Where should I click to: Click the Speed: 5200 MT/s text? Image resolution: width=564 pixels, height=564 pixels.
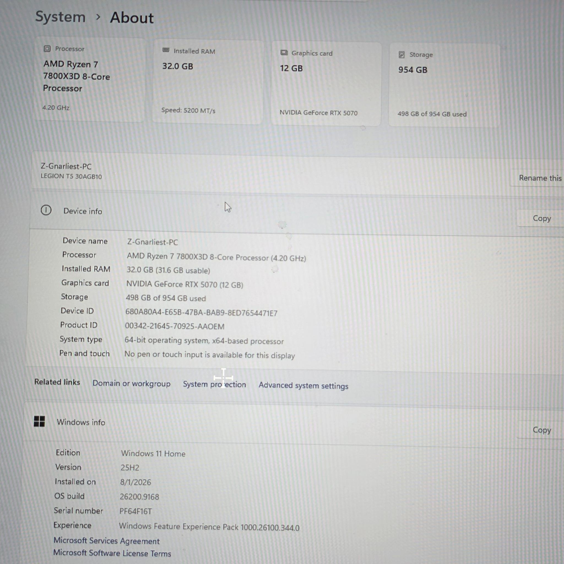(188, 110)
